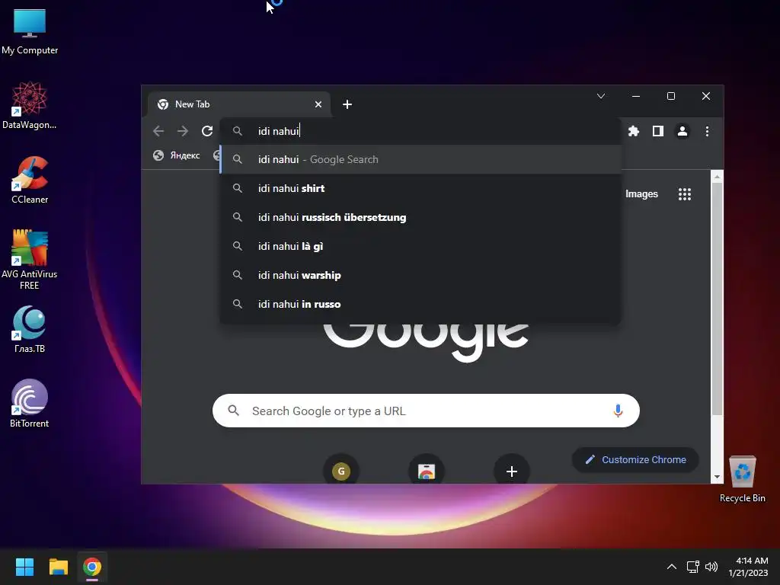Open the Images link
The image size is (780, 585).
pyautogui.click(x=641, y=194)
